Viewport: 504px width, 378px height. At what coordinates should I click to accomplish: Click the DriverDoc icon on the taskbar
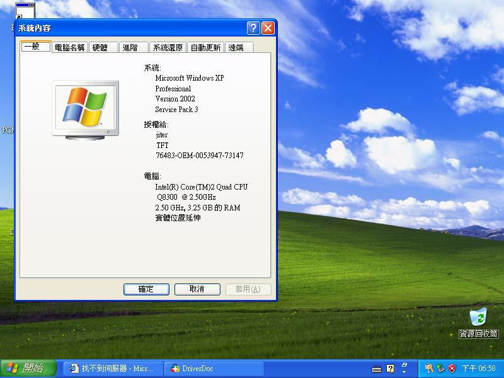175,369
